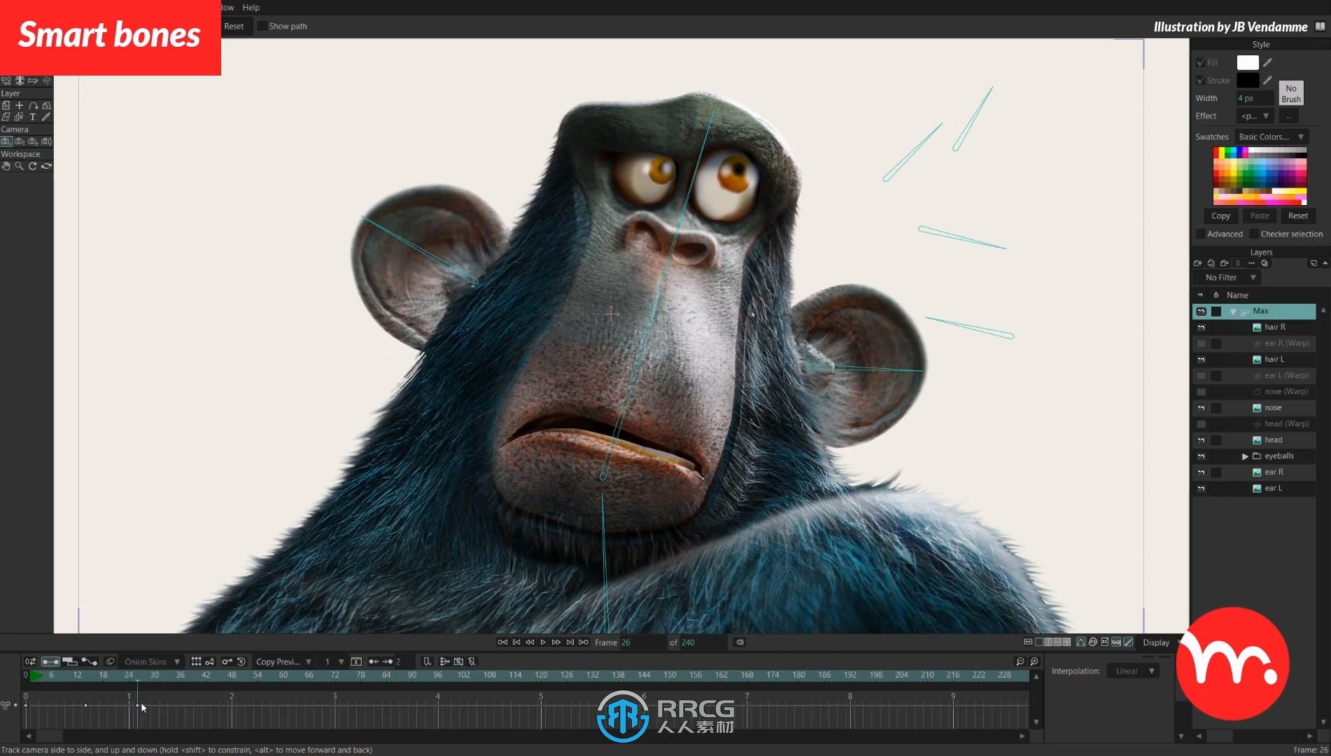
Task: Hide the hair R layer
Action: coord(1201,328)
